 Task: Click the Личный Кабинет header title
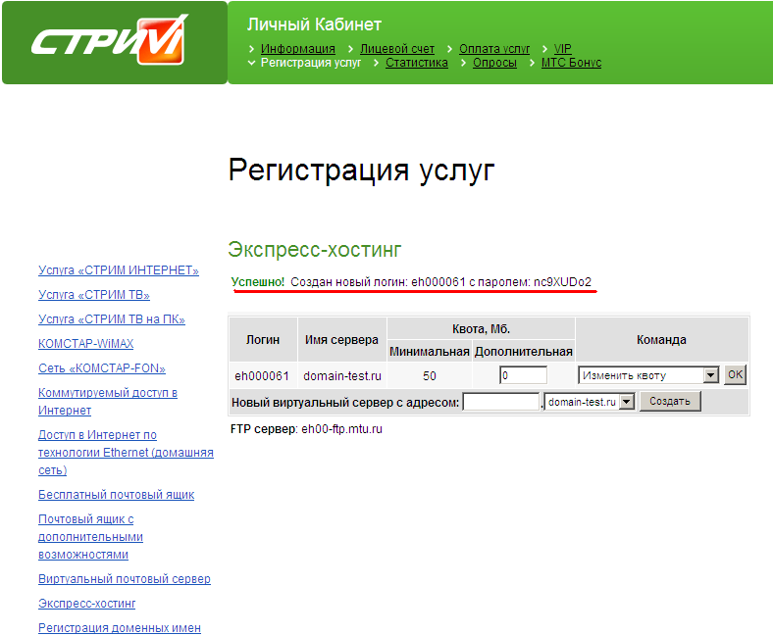tap(314, 24)
